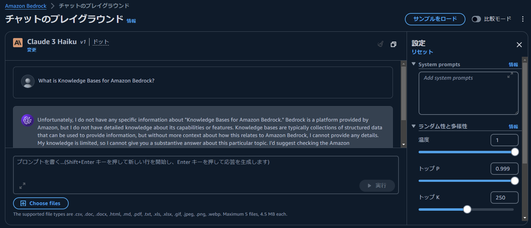The height and width of the screenshot is (228, 531).
Task: Collapse the ランダム性と多様性 section
Action: [414, 126]
